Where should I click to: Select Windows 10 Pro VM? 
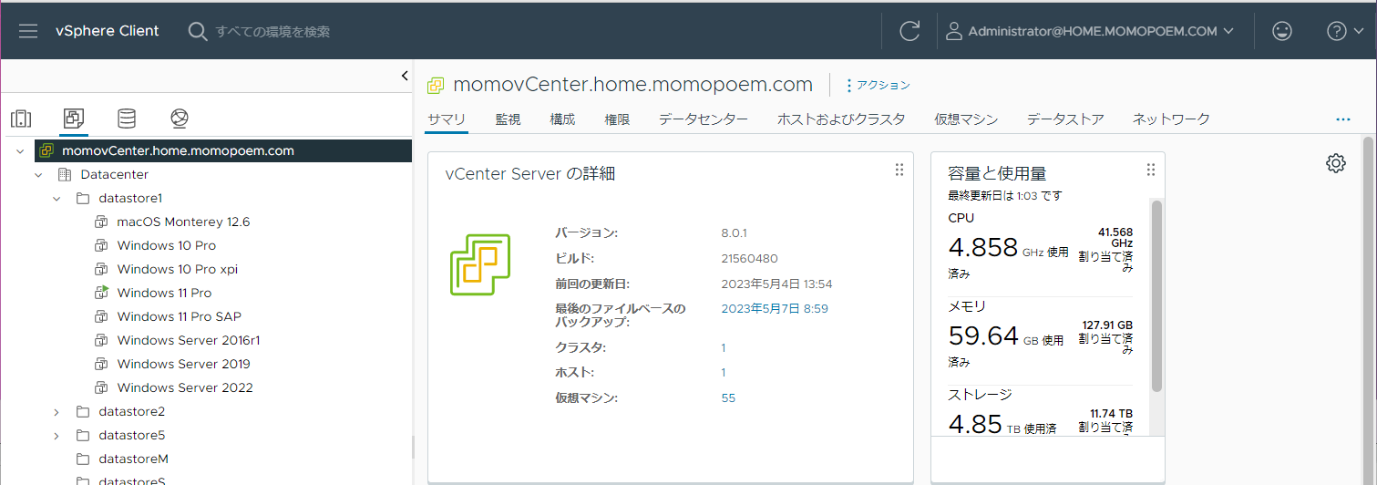(x=167, y=245)
